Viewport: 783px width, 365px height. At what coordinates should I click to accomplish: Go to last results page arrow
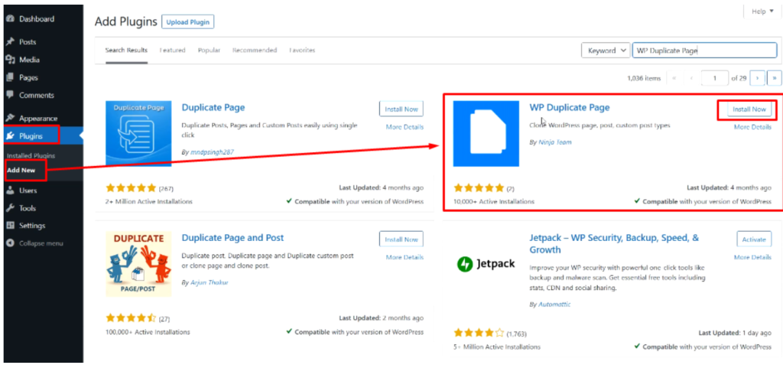[x=775, y=78]
